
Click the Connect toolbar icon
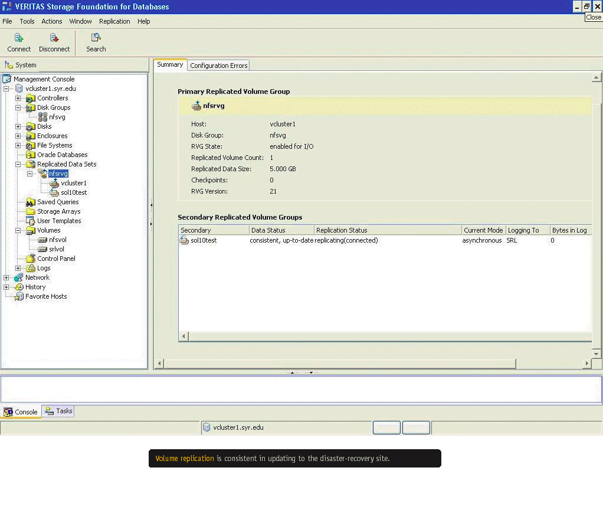click(19, 38)
